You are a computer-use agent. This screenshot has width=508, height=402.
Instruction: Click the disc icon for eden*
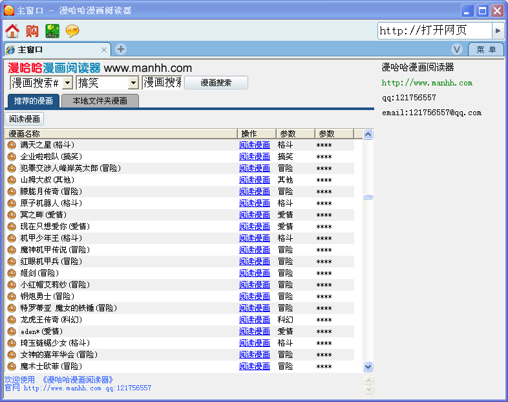pyautogui.click(x=12, y=331)
